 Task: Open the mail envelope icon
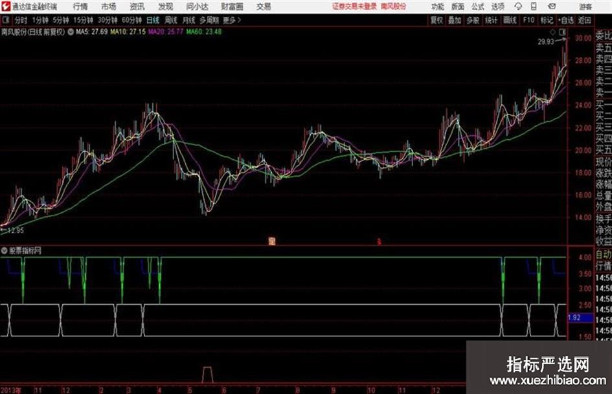coord(552,6)
